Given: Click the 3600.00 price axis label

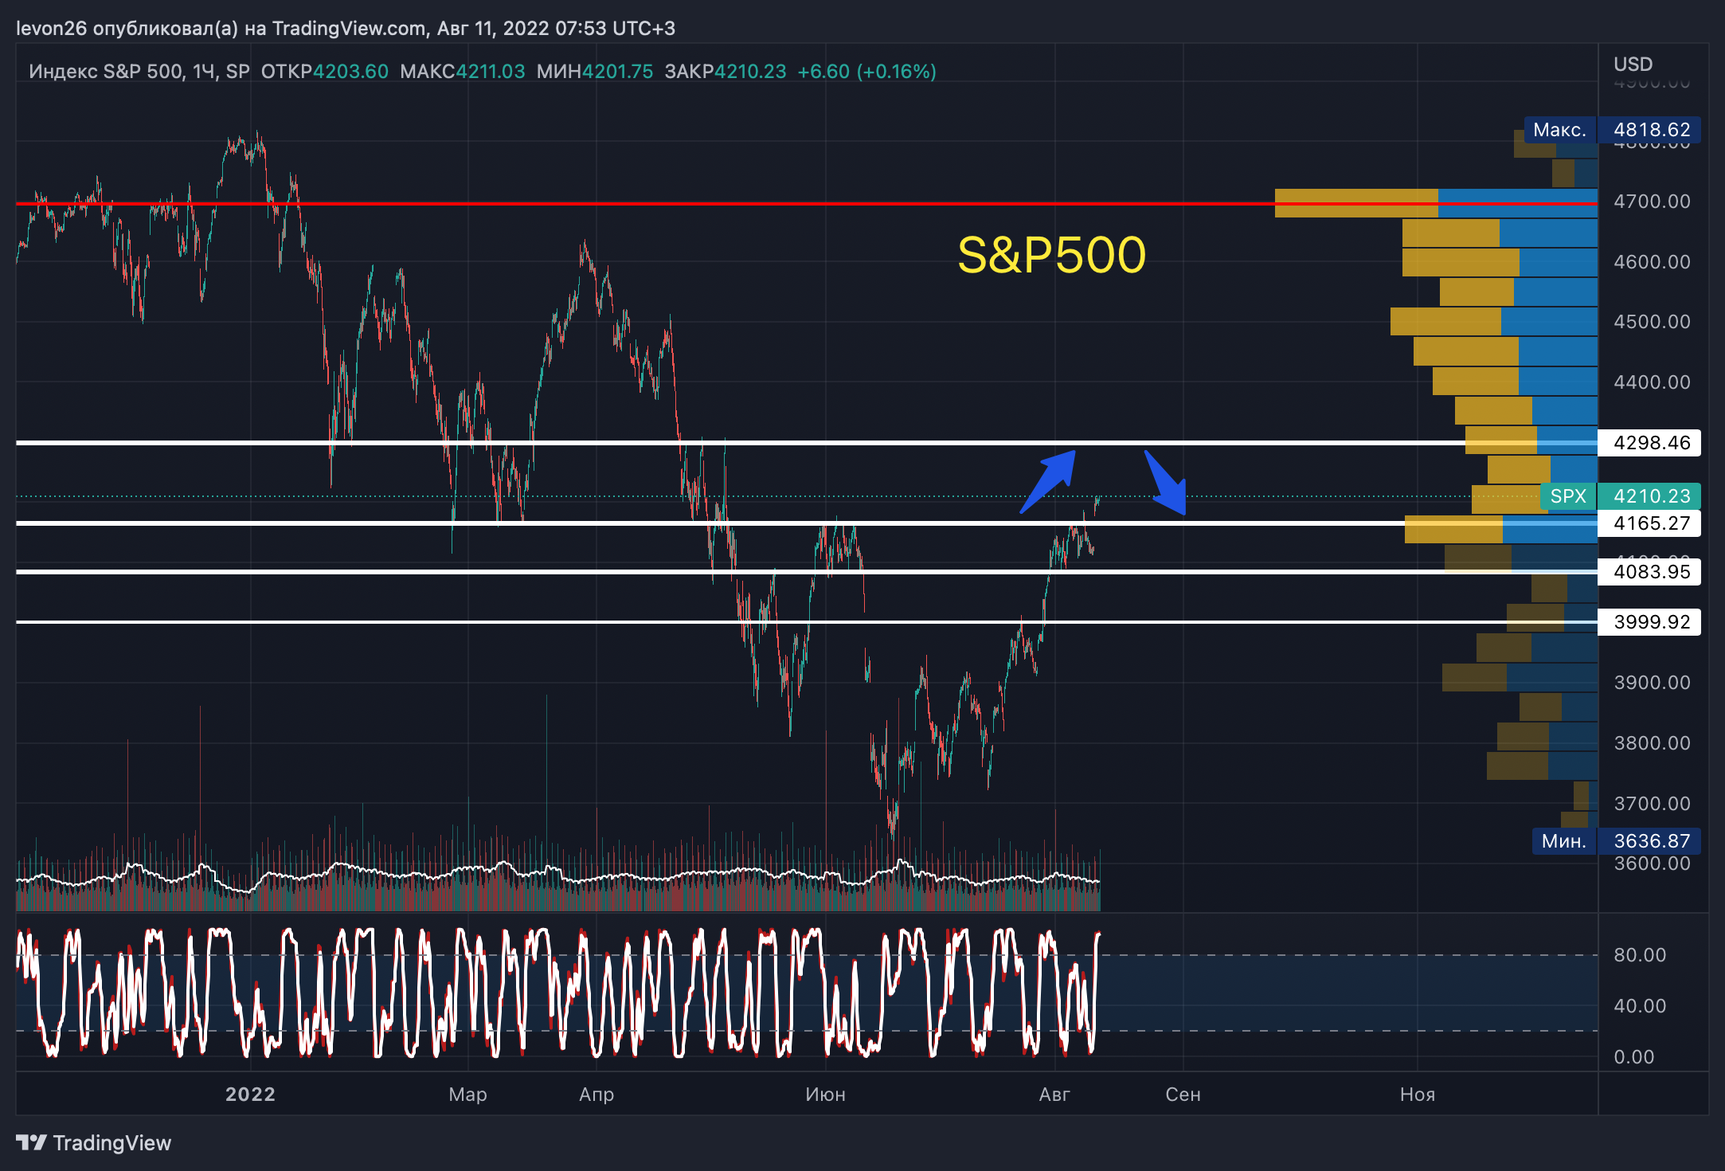Looking at the screenshot, I should [1652, 864].
